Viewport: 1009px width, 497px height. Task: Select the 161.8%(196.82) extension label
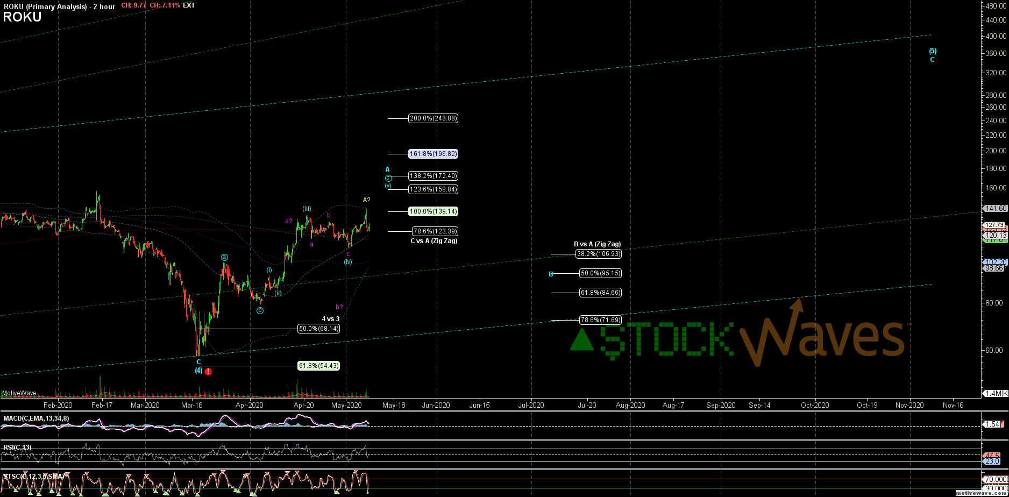tap(434, 154)
